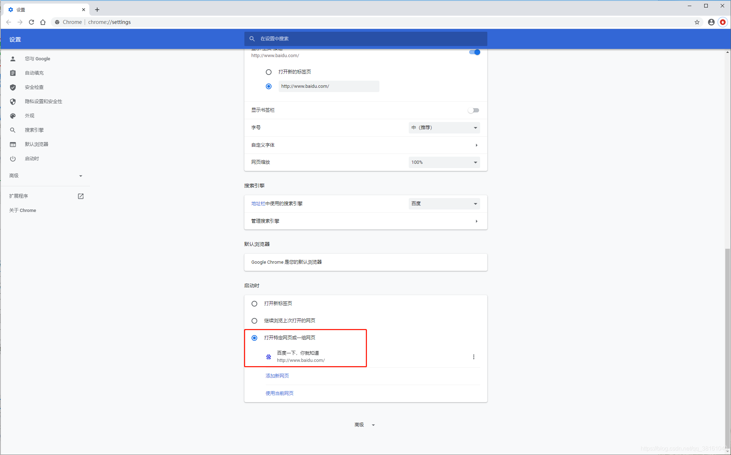
Task: Open the address bar search engine dropdown
Action: click(444, 204)
